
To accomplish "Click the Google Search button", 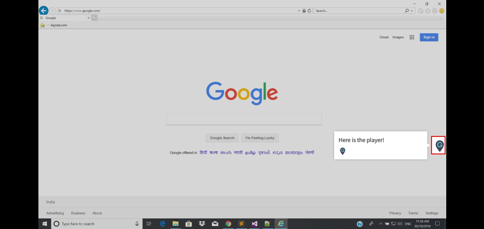I will pos(222,138).
